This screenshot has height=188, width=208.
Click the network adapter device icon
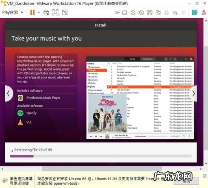158,13
